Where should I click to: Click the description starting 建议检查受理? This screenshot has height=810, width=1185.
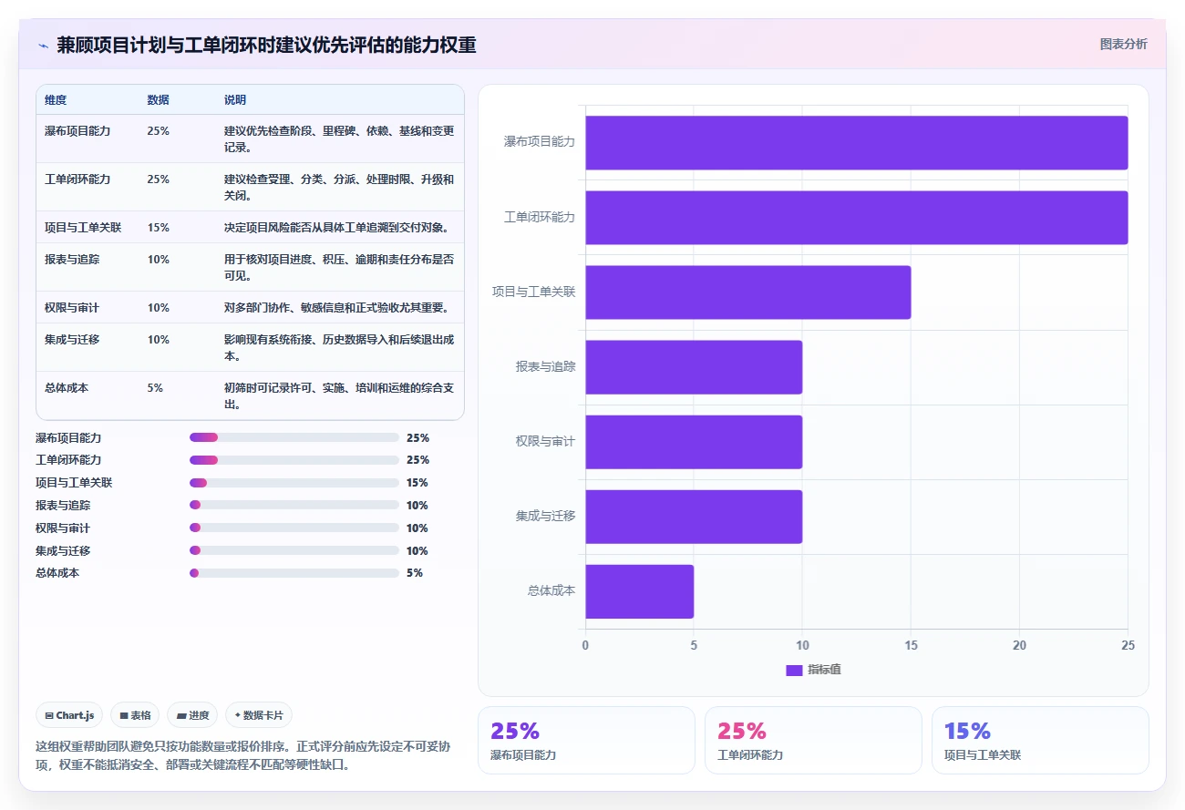click(x=339, y=187)
